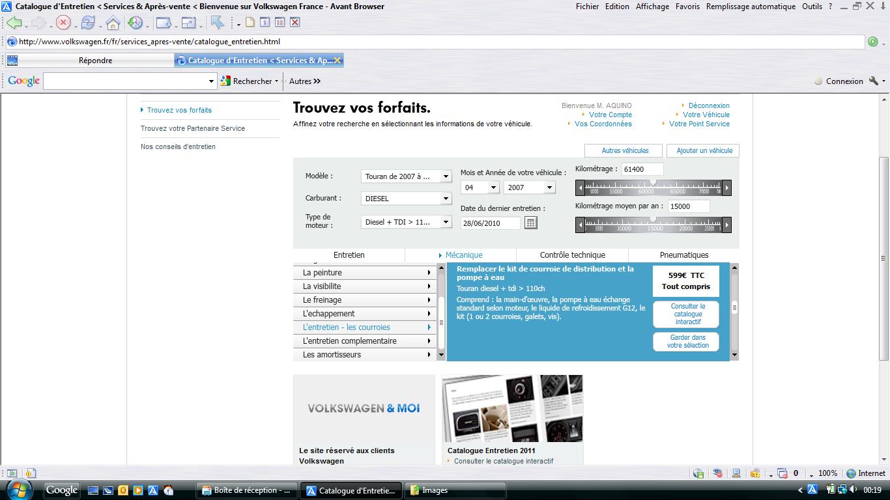Image resolution: width=890 pixels, height=500 pixels.
Task: Open calendar picker for last service date
Action: [x=530, y=223]
